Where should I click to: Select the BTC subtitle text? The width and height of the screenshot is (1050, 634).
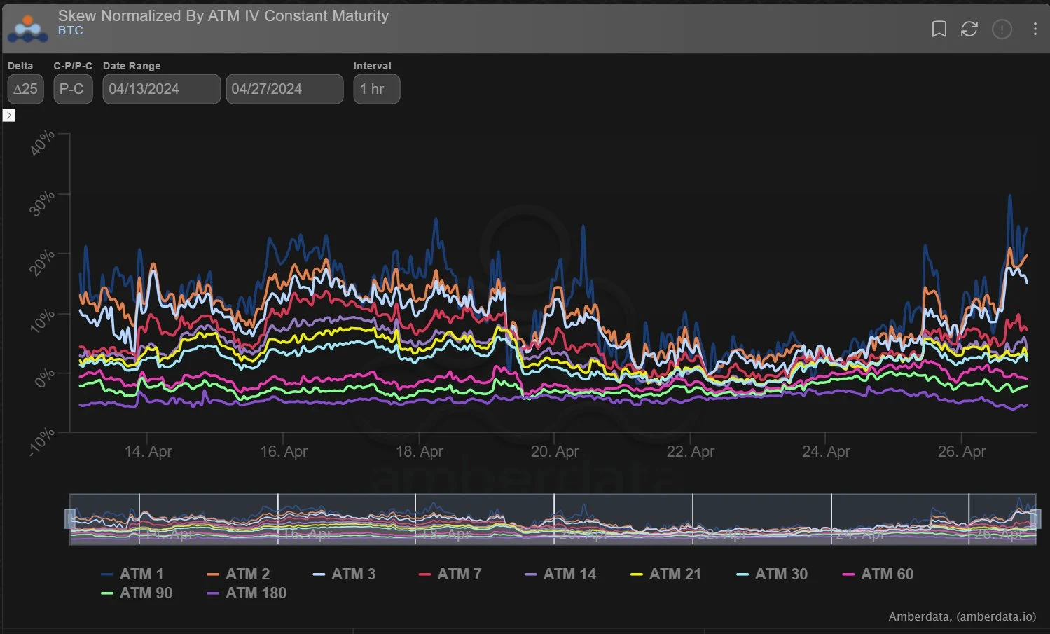pos(71,31)
